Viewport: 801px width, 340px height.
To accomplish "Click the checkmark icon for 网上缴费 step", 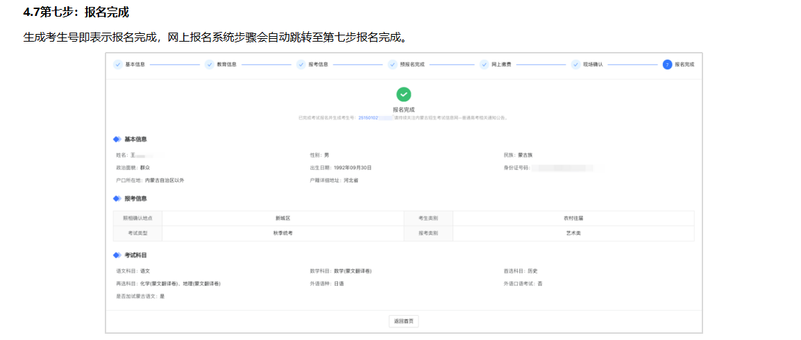I will pos(484,65).
